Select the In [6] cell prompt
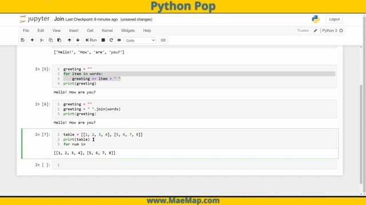366x205 pixels. [x=43, y=104]
